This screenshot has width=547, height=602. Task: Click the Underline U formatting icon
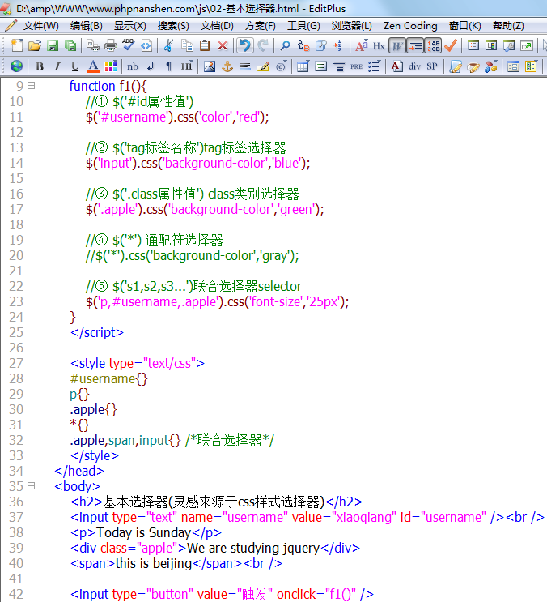click(x=75, y=66)
